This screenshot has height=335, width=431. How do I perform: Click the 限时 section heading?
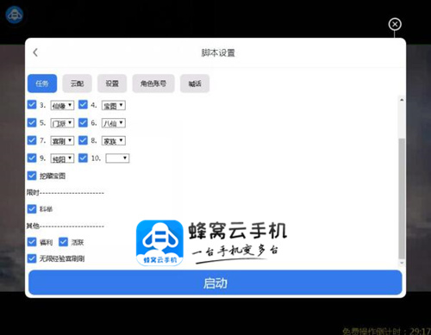[x=33, y=192]
